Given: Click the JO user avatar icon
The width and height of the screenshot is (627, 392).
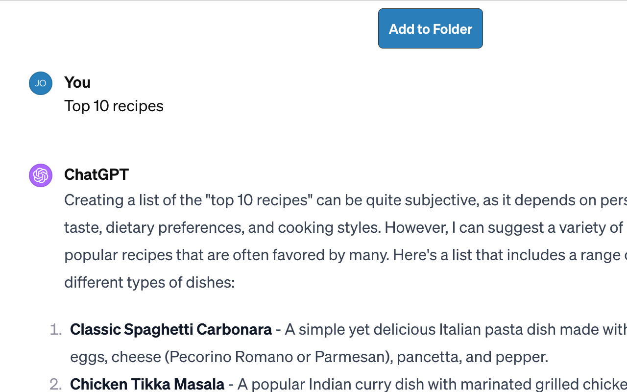Looking at the screenshot, I should [41, 83].
